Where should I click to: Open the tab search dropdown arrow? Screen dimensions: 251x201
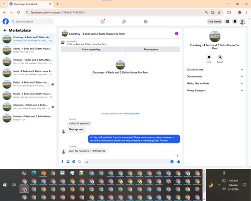4,4
